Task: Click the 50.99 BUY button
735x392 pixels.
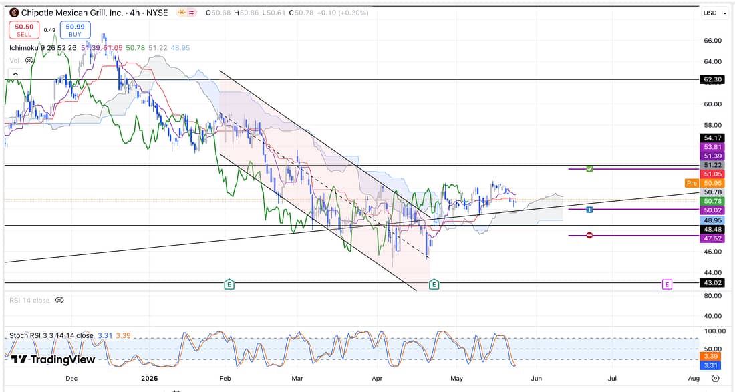Action: coord(75,31)
